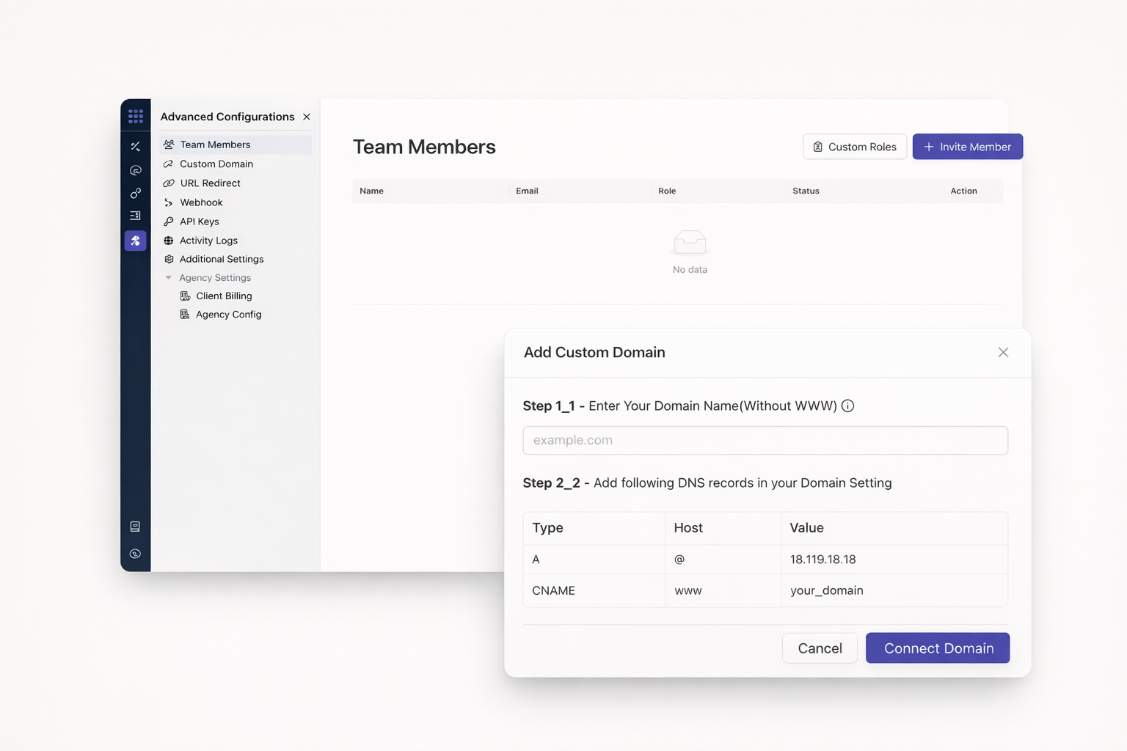Viewport: 1127px width, 751px height.
Task: Click the Connect Domain button
Action: pos(938,648)
